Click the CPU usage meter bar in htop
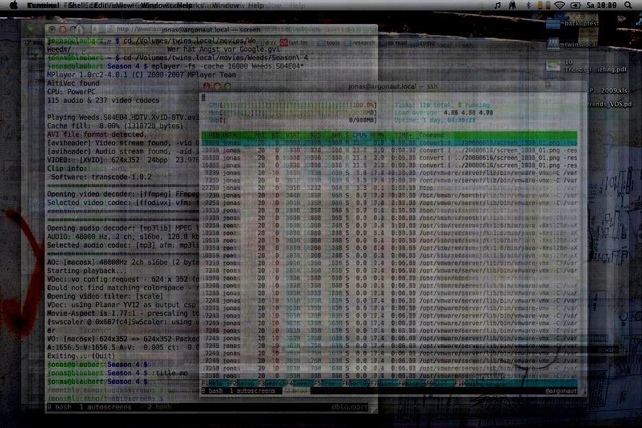This screenshot has width=642, height=428. click(293, 105)
